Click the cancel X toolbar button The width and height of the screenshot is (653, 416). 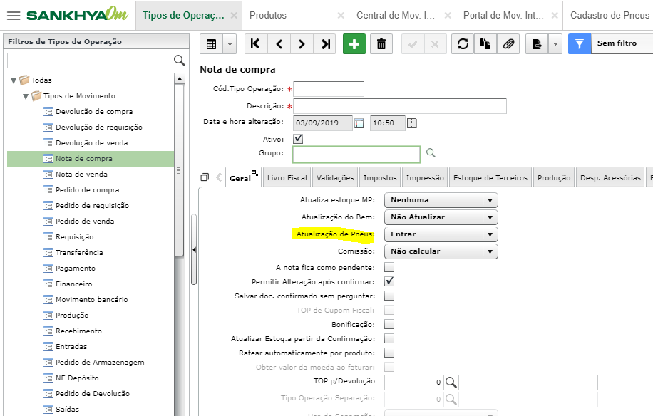click(435, 43)
